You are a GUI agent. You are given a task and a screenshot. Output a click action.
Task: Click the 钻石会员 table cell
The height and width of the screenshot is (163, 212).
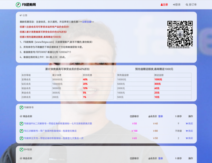coord(37,84)
